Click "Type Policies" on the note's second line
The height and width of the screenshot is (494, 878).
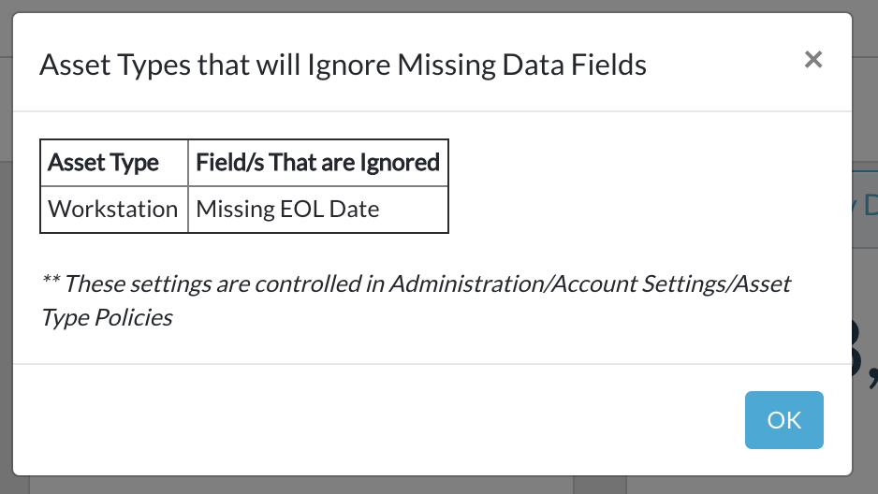pyautogui.click(x=107, y=317)
